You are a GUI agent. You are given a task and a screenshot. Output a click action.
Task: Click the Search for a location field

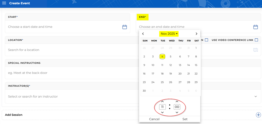(69, 50)
